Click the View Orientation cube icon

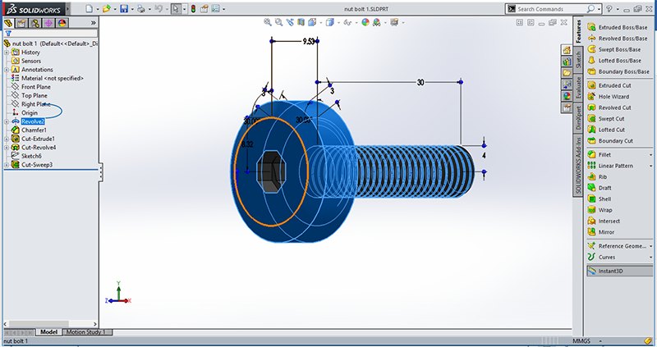tap(312, 22)
